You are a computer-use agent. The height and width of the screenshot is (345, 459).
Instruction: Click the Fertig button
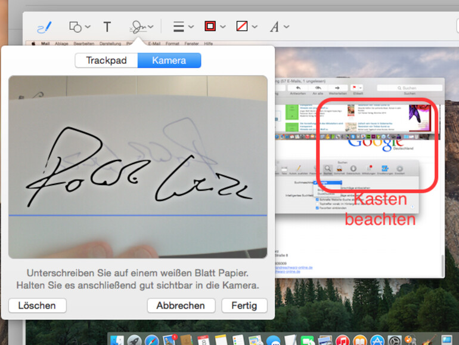click(244, 306)
